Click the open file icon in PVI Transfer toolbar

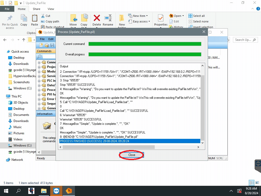(47, 45)
